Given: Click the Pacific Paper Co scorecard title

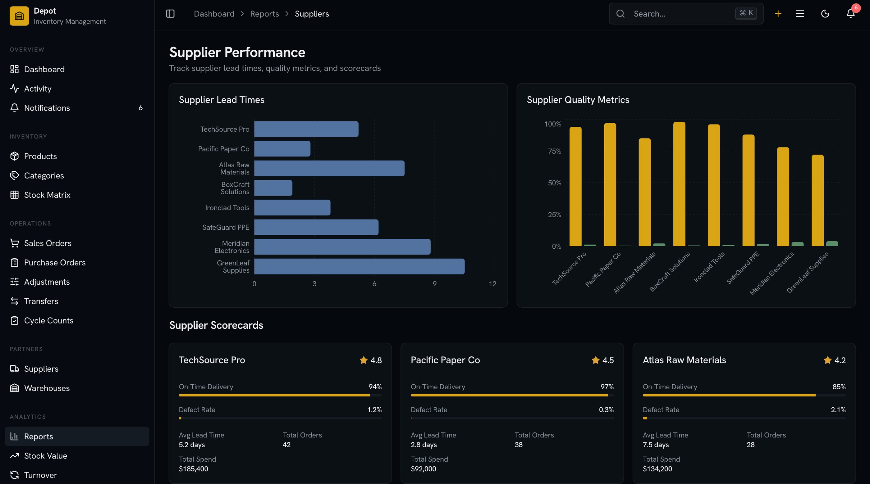Looking at the screenshot, I should coord(445,360).
